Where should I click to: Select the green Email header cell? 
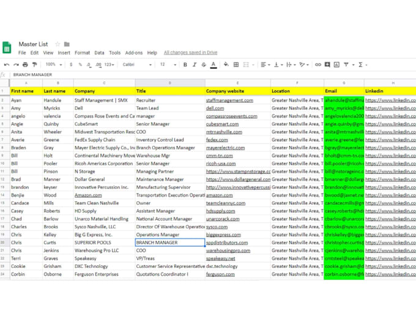[344, 91]
